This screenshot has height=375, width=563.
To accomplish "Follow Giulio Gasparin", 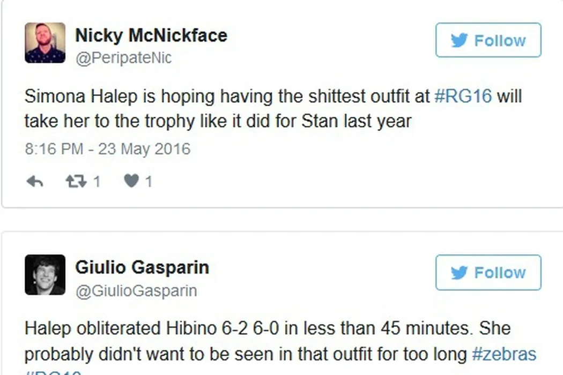I will click(488, 272).
